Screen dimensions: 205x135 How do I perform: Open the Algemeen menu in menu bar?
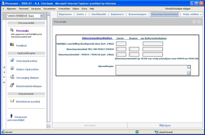(x=12, y=9)
